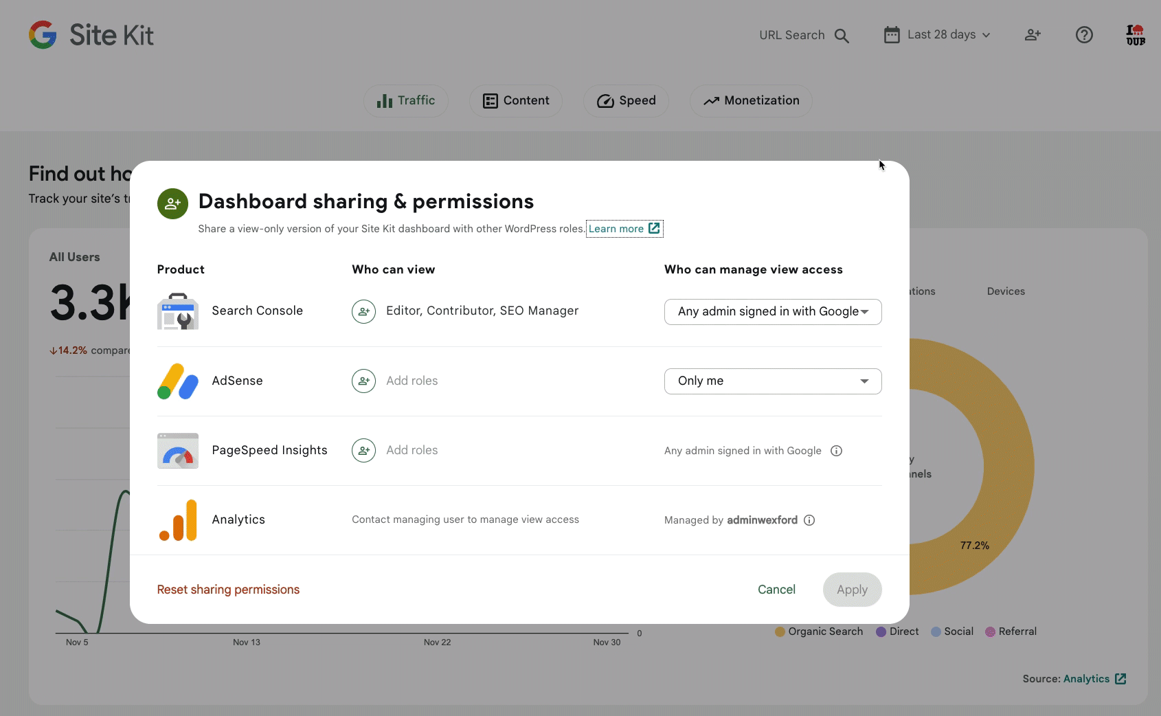Click the green sharing icon in dialog title
The width and height of the screenshot is (1161, 716).
172,204
